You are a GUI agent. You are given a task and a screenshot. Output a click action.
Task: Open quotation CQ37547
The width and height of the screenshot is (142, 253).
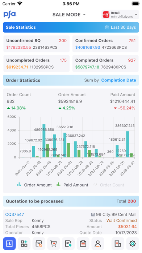click(14, 214)
